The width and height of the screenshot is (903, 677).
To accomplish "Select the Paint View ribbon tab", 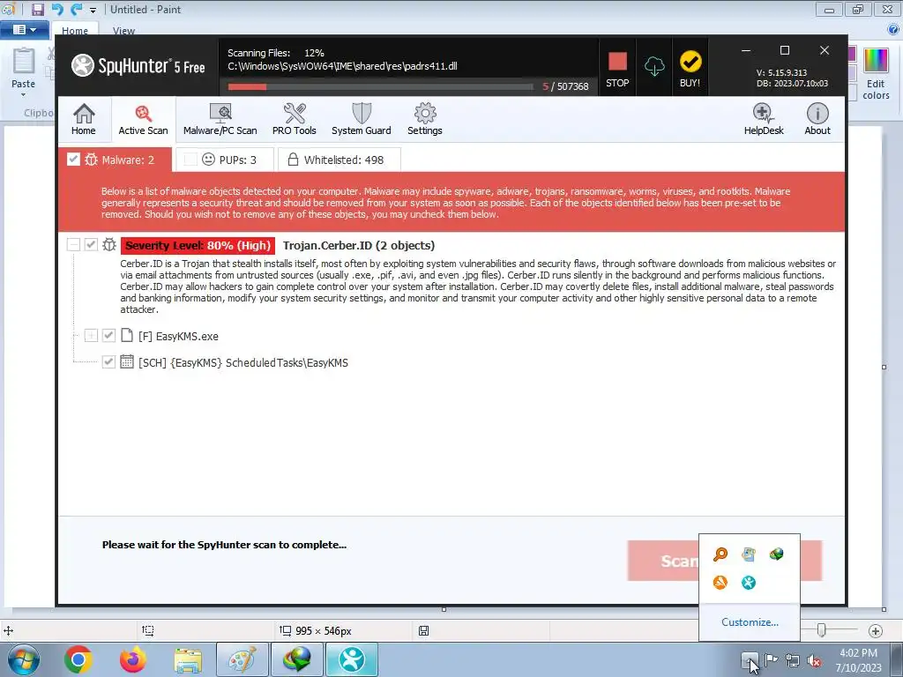I will pos(123,31).
